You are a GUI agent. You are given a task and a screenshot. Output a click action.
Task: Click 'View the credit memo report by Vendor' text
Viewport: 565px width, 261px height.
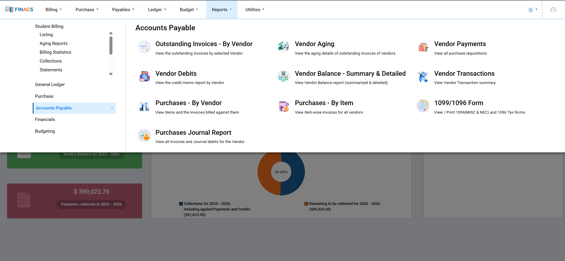190,83
